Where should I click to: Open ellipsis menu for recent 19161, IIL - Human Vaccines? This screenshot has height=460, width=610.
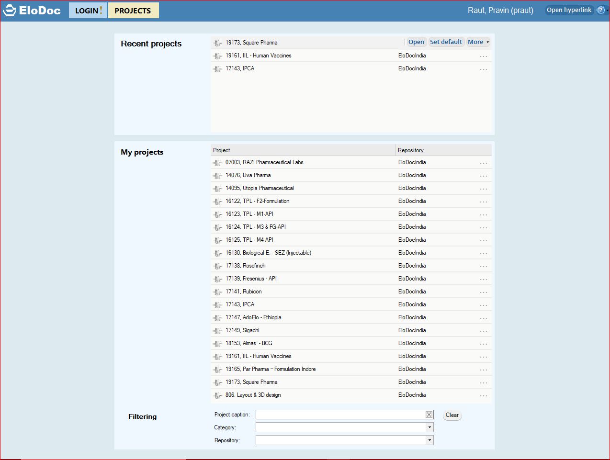pyautogui.click(x=484, y=56)
